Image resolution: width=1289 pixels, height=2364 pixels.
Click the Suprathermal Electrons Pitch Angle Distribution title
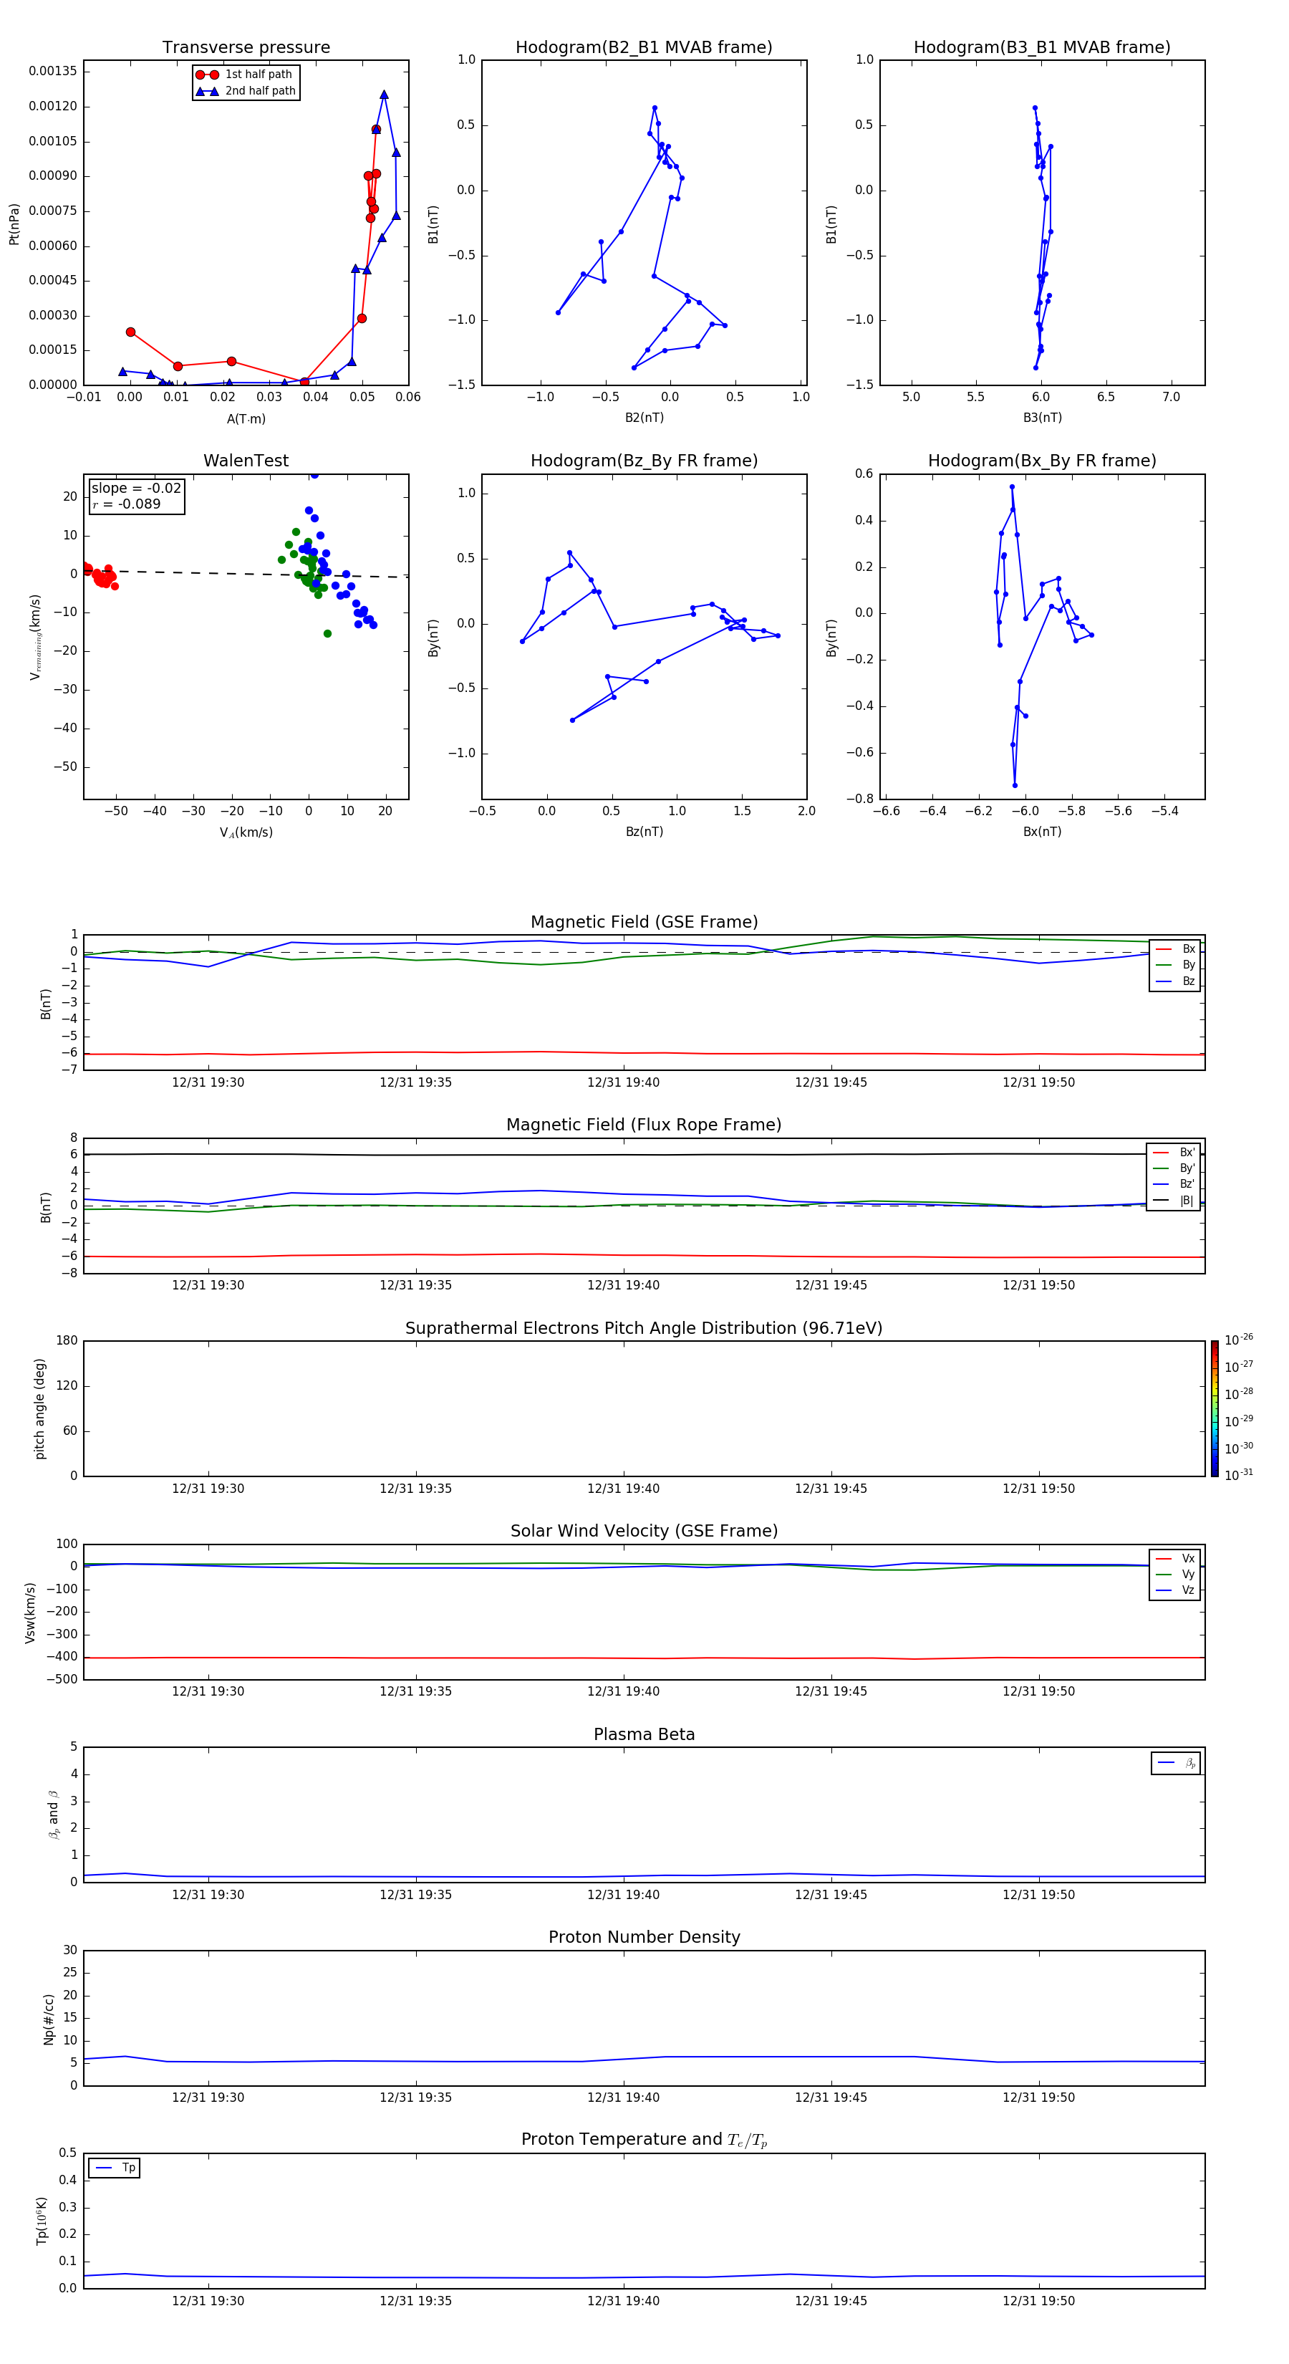point(644,1329)
